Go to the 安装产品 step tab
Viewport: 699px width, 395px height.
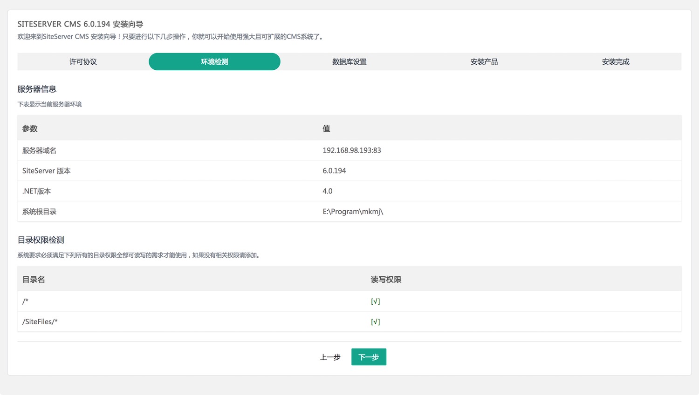click(x=484, y=62)
